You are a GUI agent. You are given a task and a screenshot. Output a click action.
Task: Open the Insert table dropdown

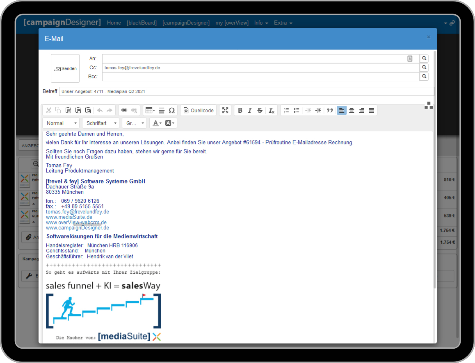click(x=150, y=110)
